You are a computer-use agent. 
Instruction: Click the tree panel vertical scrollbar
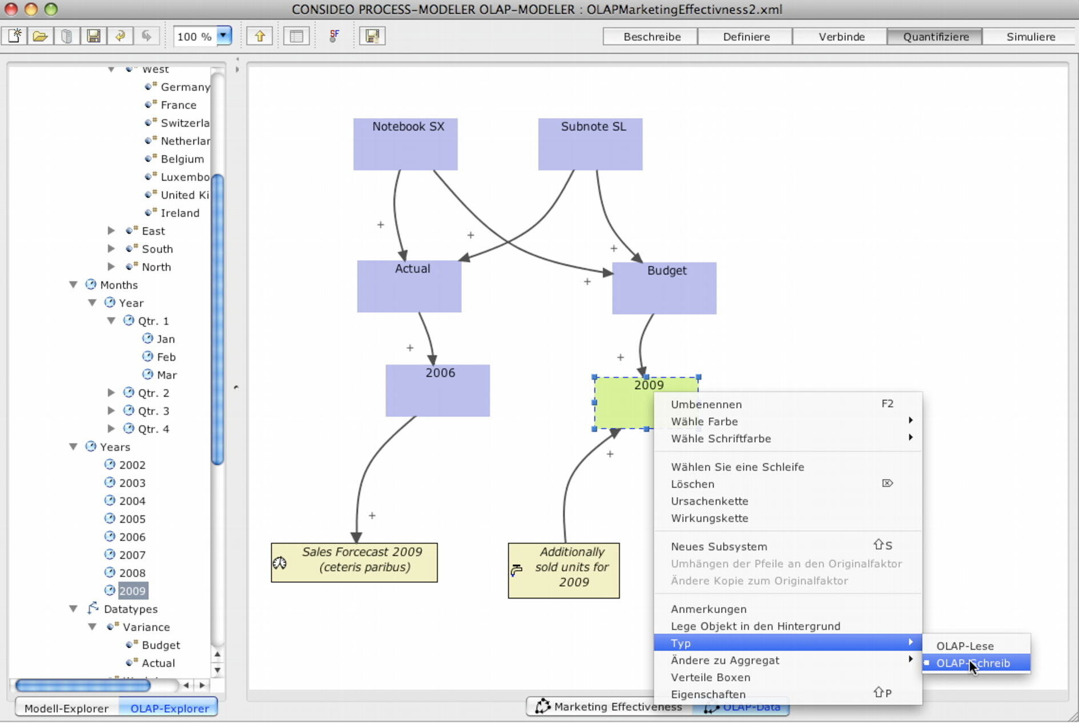pos(217,320)
